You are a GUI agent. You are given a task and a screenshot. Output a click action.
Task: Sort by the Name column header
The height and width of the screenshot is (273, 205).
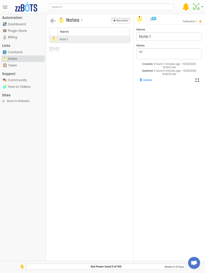coord(64,32)
